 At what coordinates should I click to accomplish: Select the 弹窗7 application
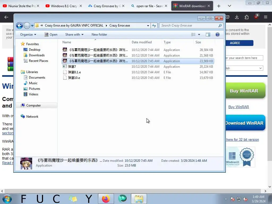coord(138,67)
